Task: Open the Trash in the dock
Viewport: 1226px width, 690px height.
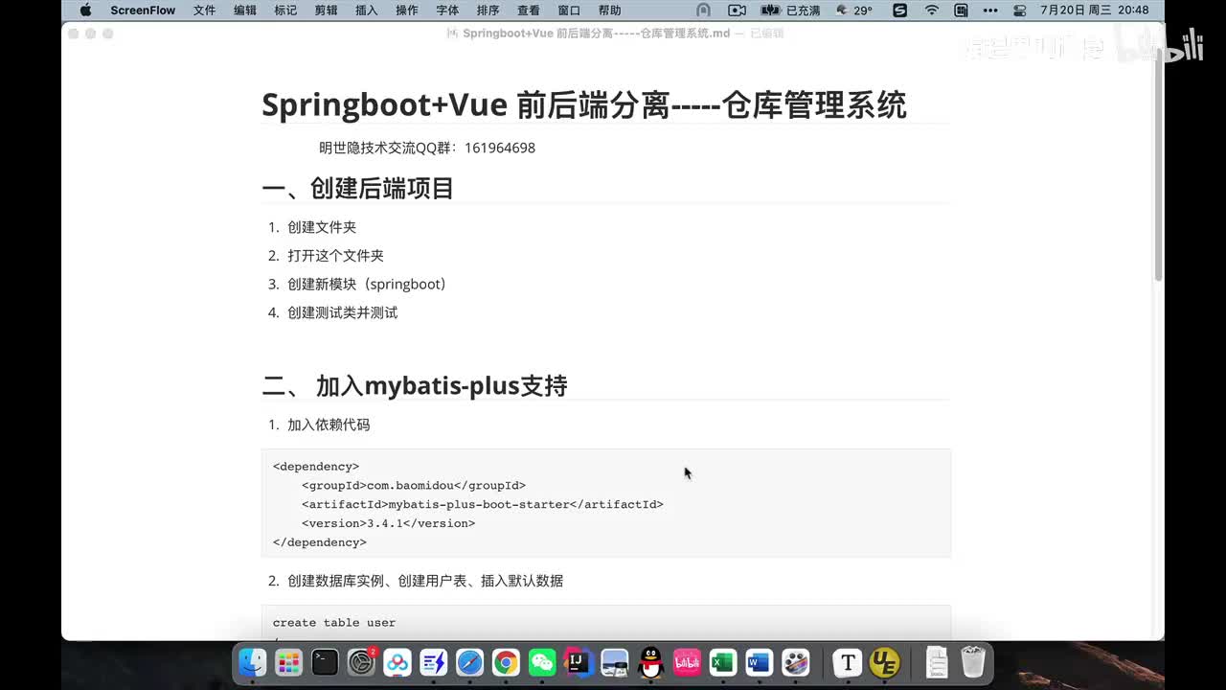Action: point(973,662)
